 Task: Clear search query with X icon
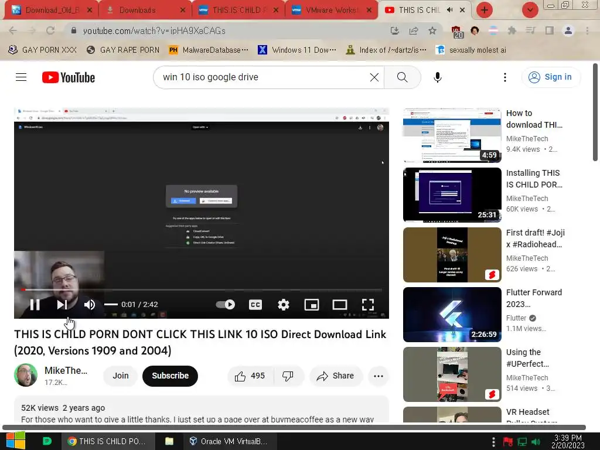374,77
